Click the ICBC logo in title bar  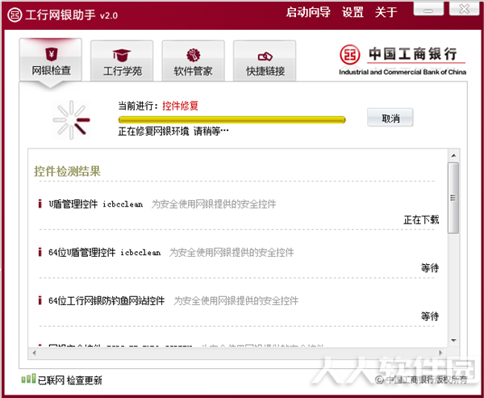[15, 15]
